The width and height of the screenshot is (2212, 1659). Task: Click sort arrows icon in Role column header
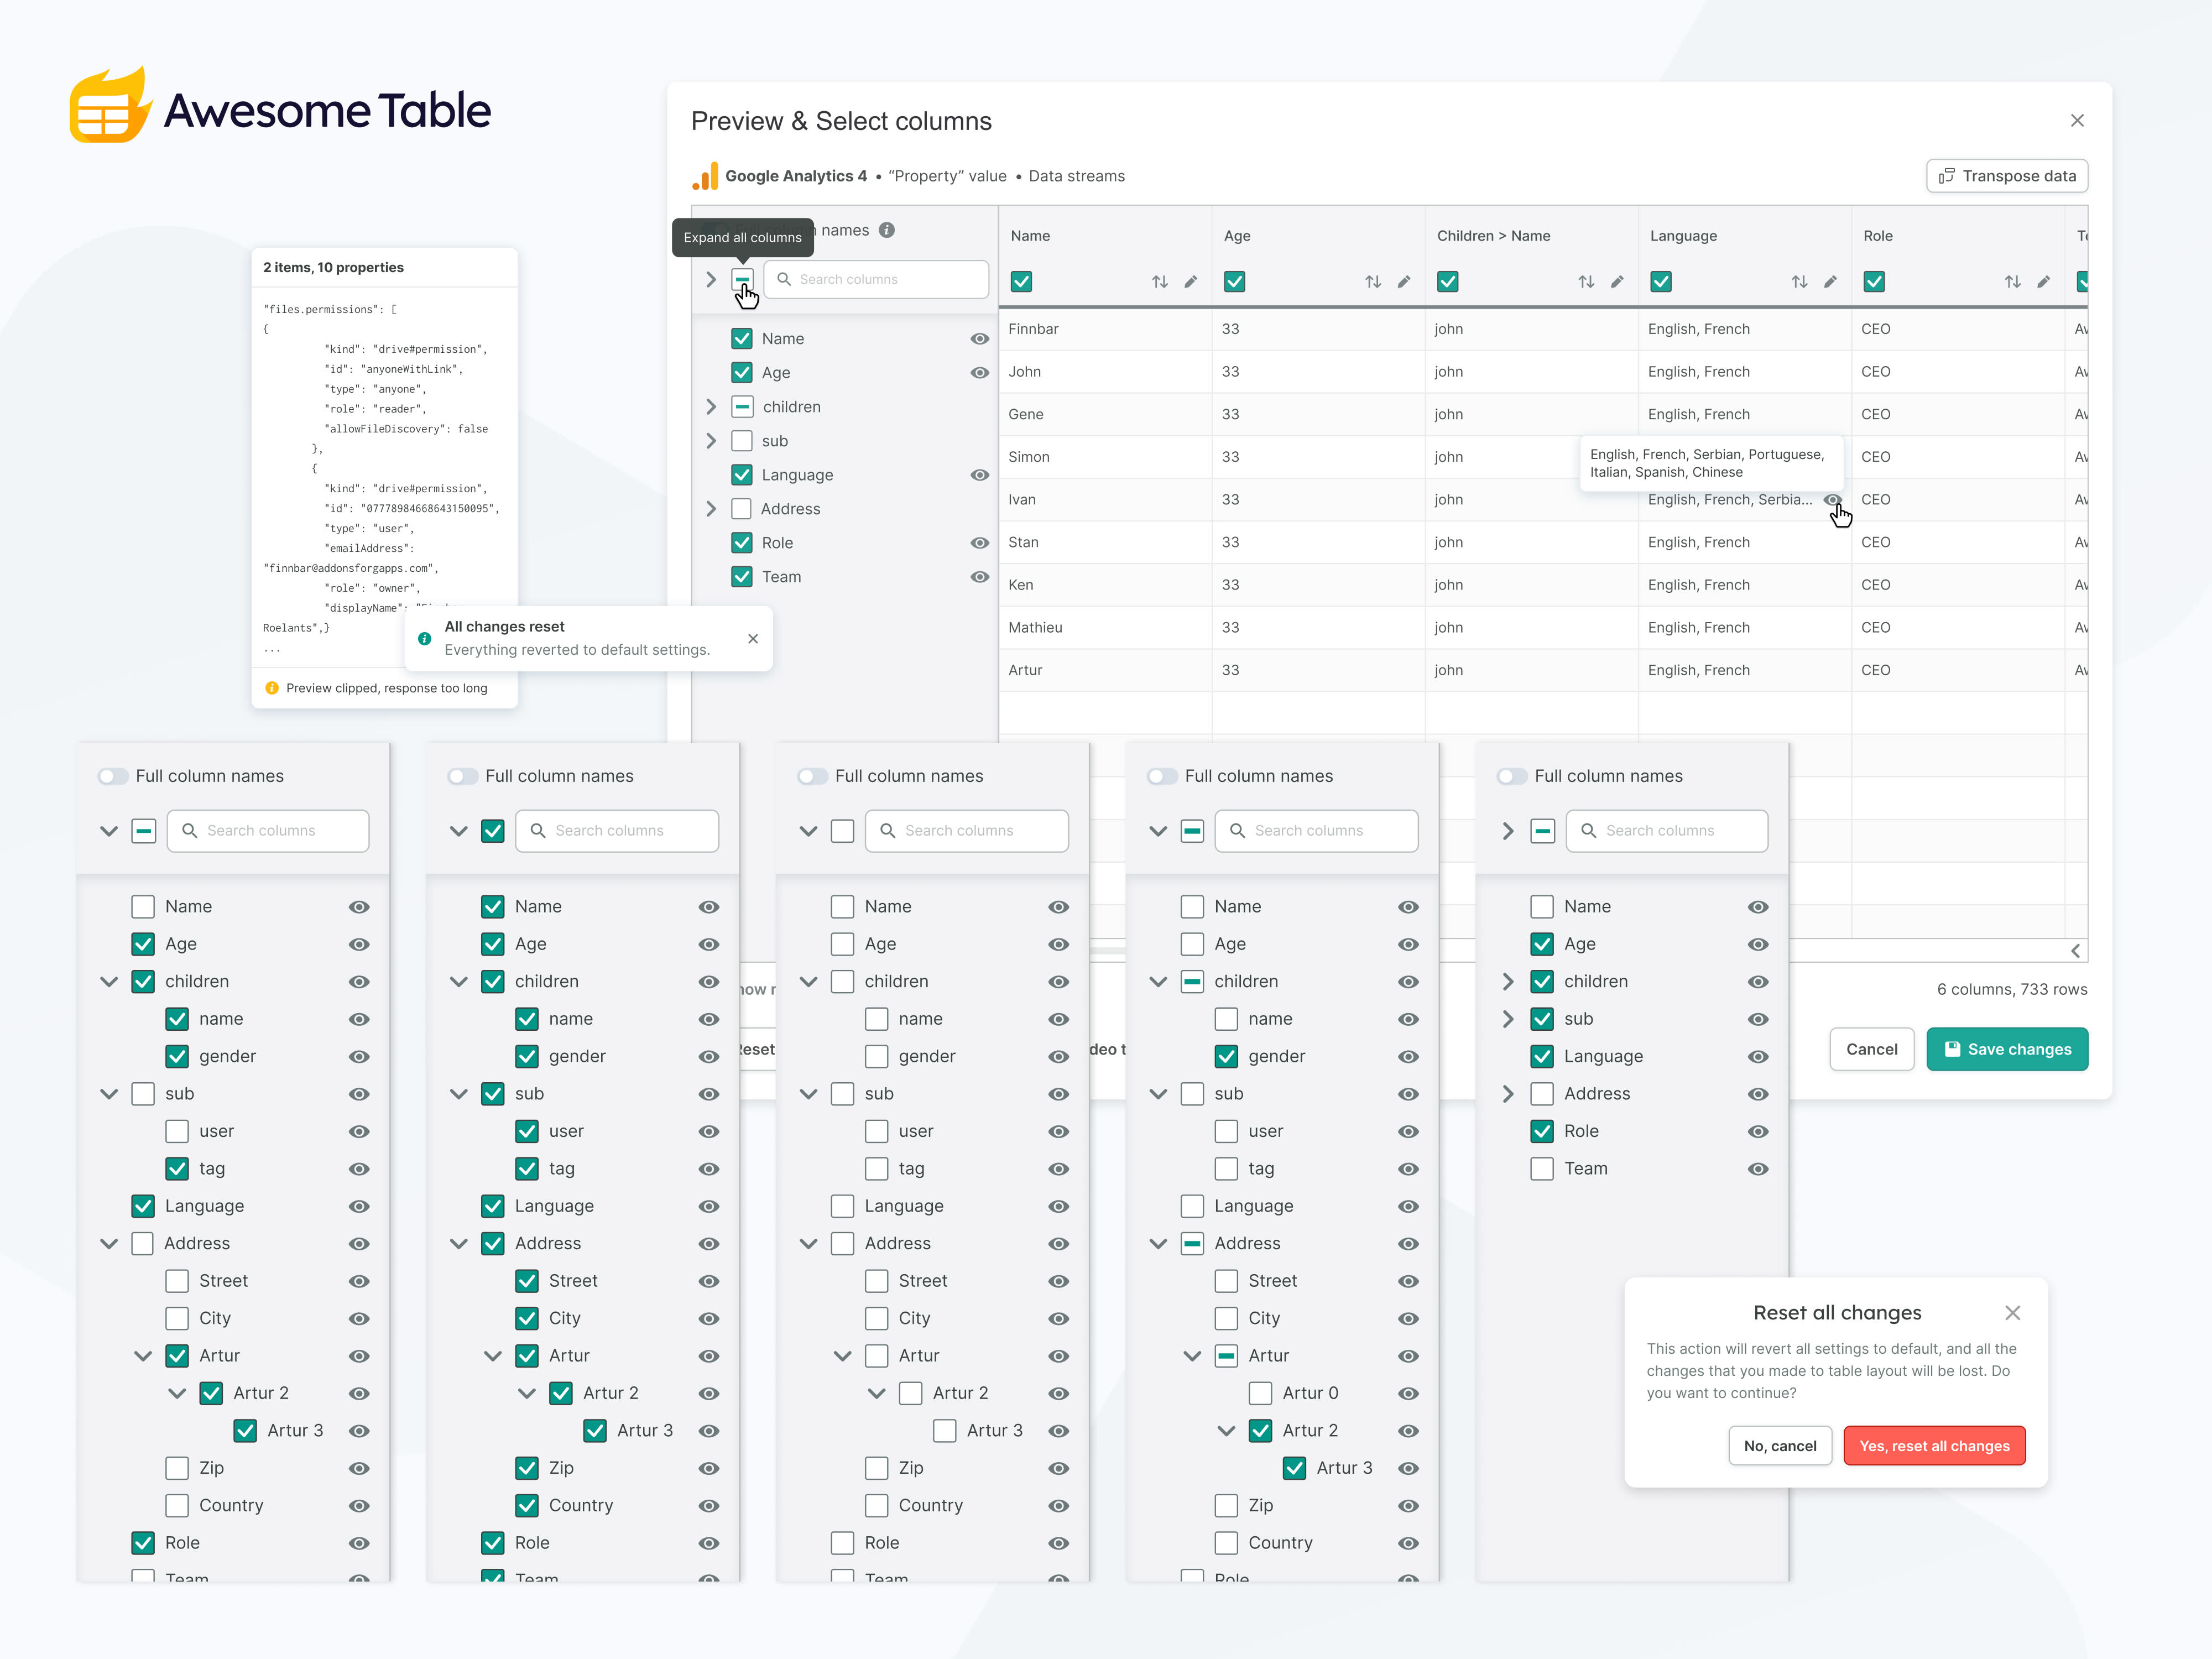click(x=2012, y=282)
